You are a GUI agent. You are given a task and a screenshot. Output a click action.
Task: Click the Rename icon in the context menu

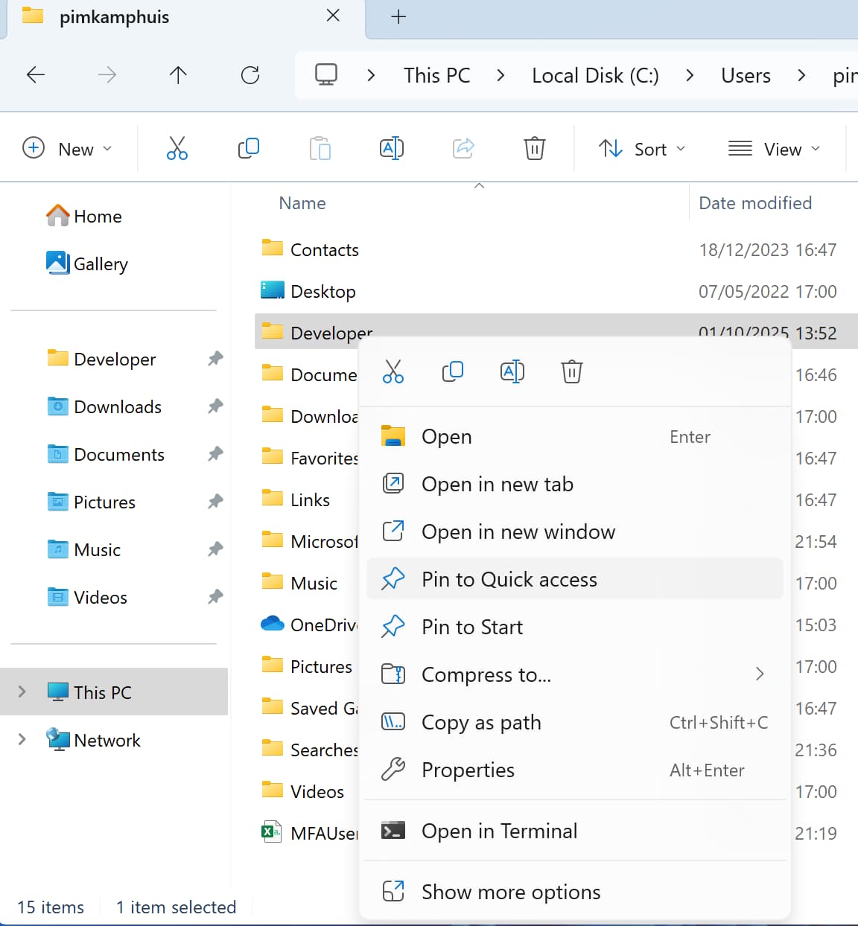[x=512, y=371]
